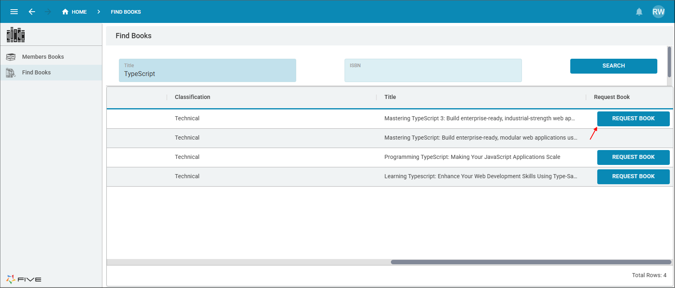
Task: Click the Request Book column header
Action: point(612,97)
